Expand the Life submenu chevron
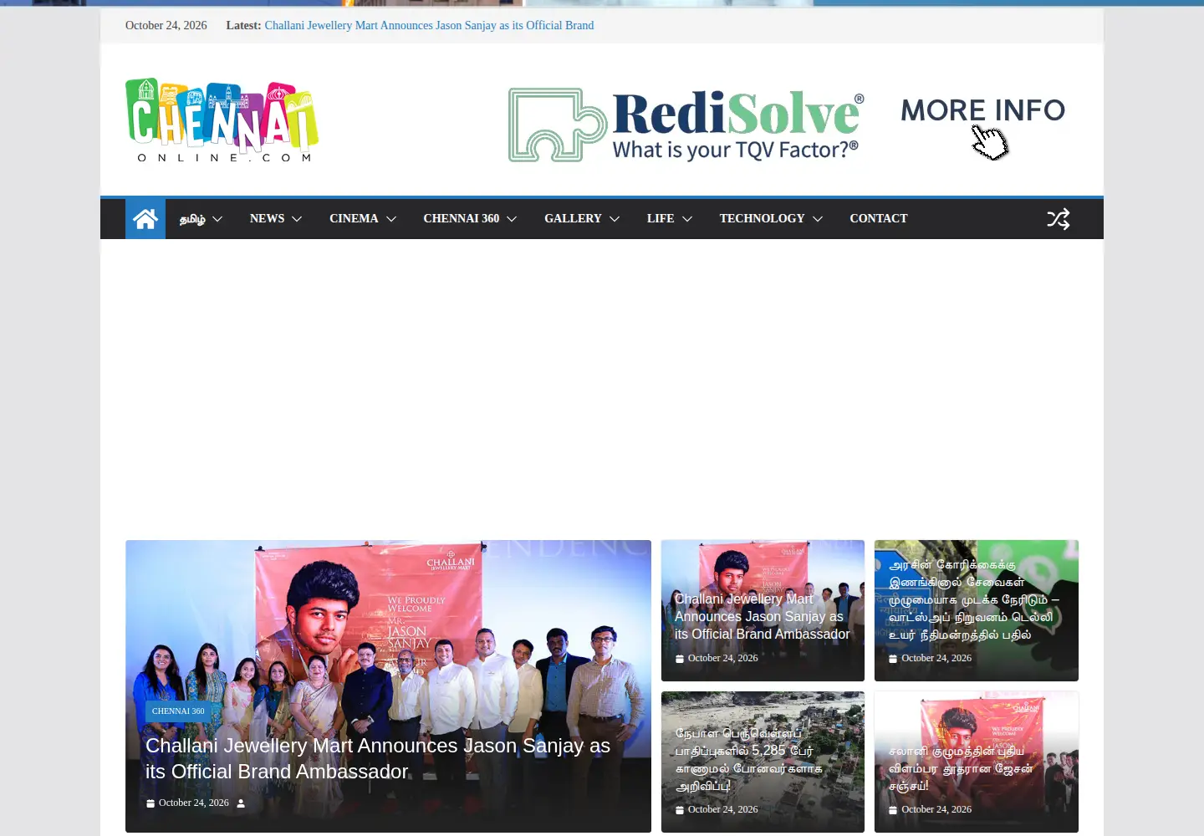The width and height of the screenshot is (1204, 836). 687,219
